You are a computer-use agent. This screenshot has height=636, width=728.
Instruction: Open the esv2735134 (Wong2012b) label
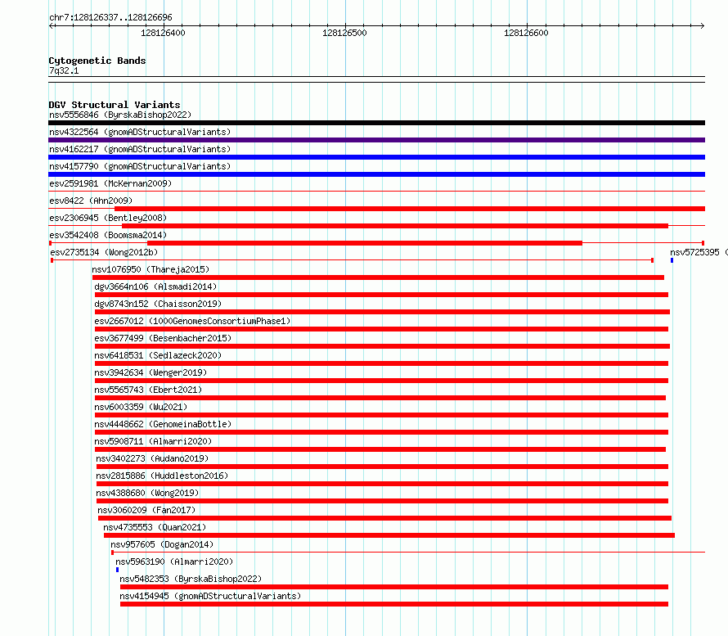point(104,252)
